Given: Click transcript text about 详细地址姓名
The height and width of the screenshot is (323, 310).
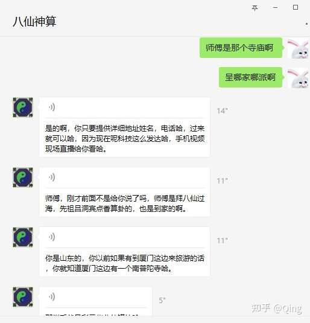Looking at the screenshot, I should [x=125, y=138].
